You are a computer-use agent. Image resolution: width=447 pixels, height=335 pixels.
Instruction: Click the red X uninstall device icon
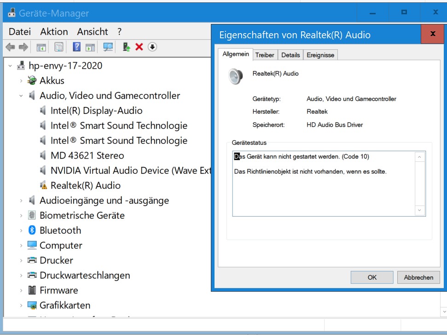point(139,47)
